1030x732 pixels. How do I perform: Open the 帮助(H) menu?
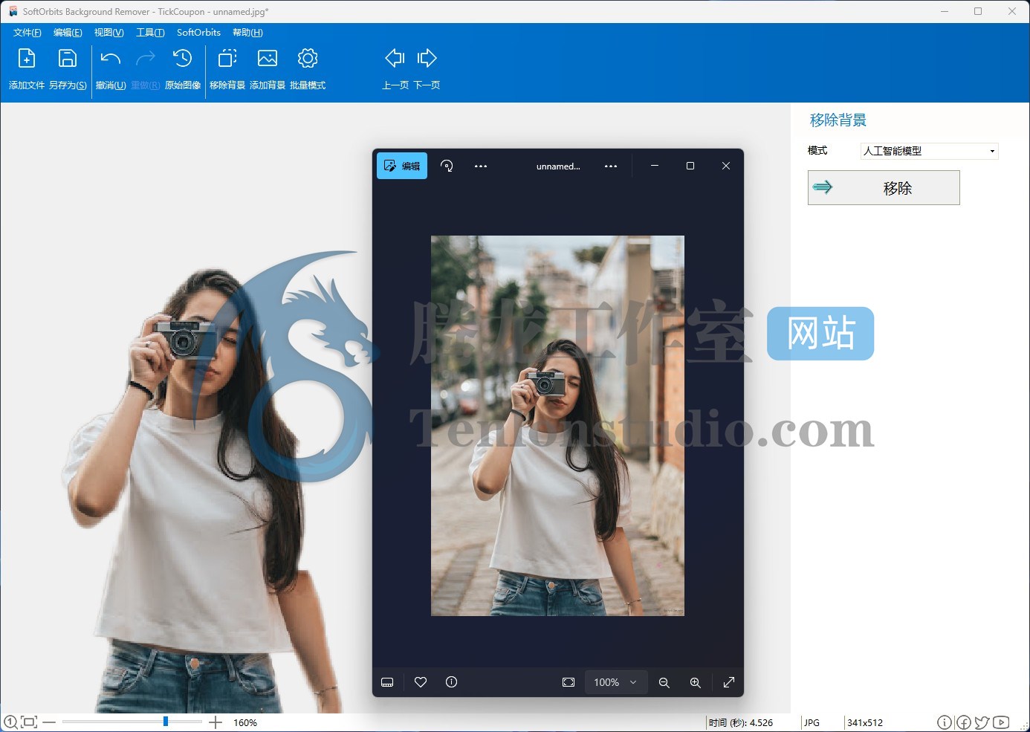click(247, 33)
